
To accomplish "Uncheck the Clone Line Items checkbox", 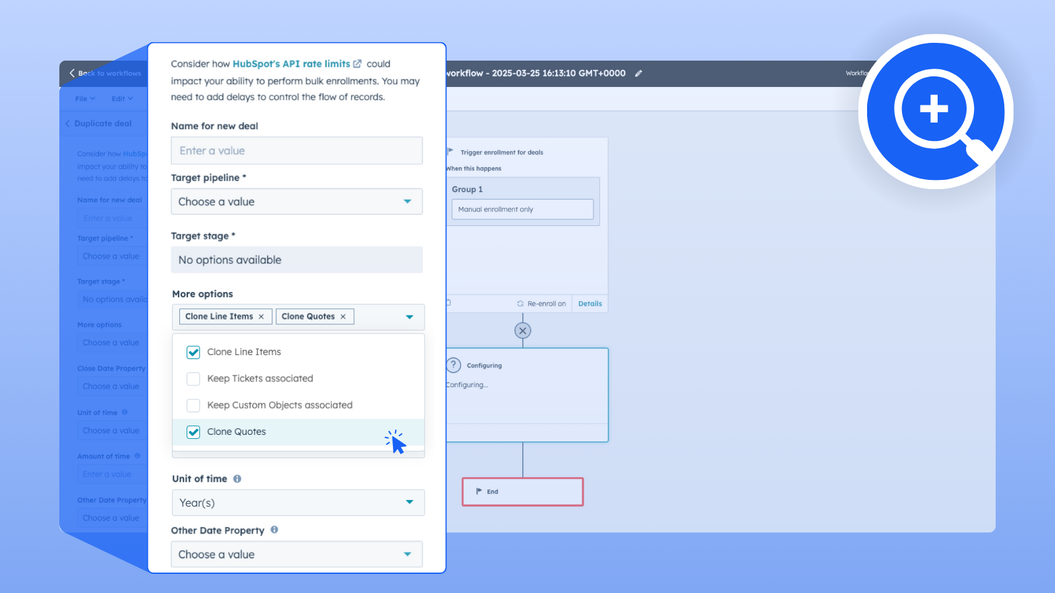I will click(193, 353).
